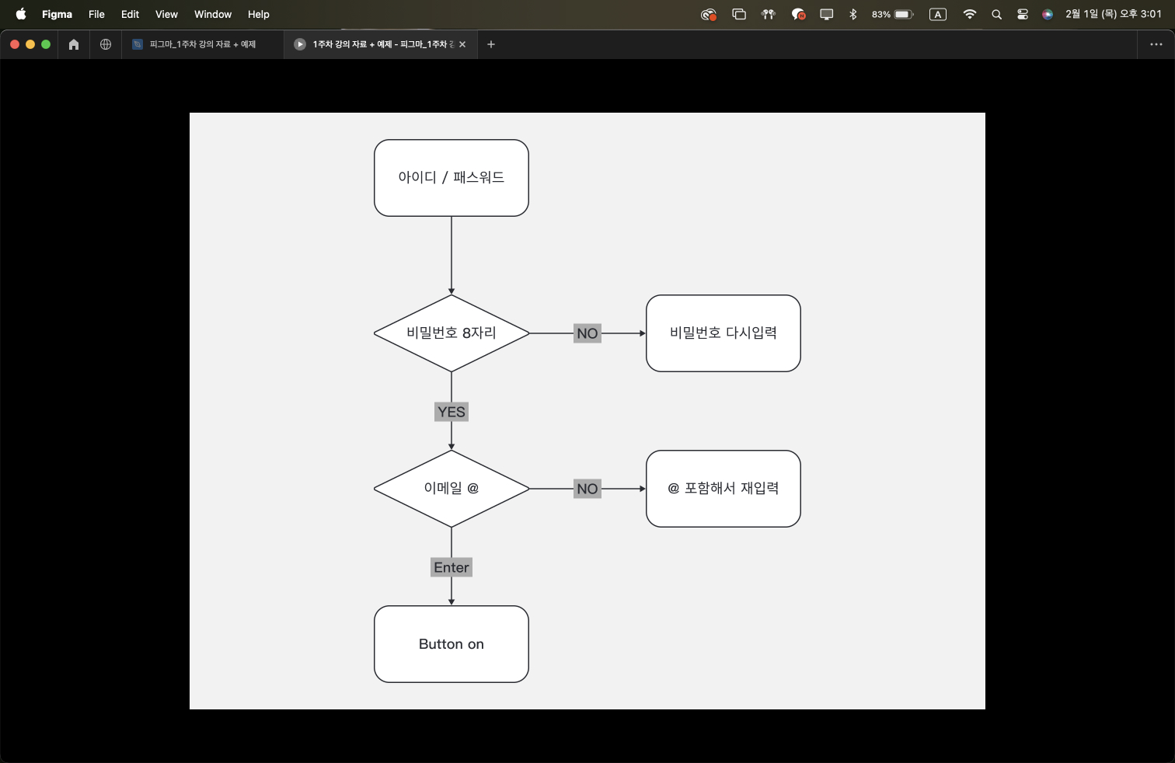
Task: Open the Window menu
Action: (213, 14)
